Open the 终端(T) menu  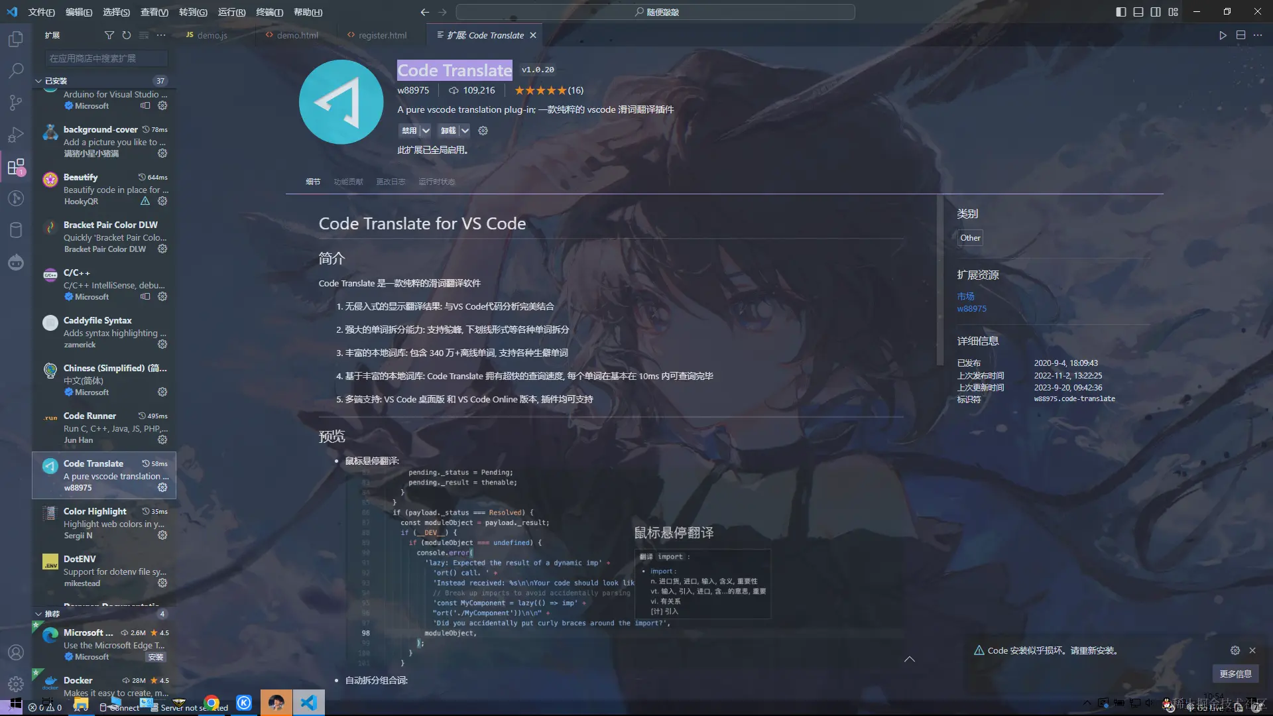tap(269, 12)
